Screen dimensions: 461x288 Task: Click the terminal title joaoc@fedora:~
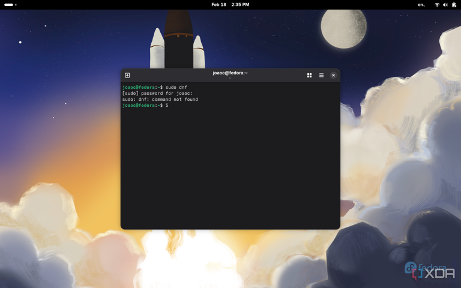point(230,73)
